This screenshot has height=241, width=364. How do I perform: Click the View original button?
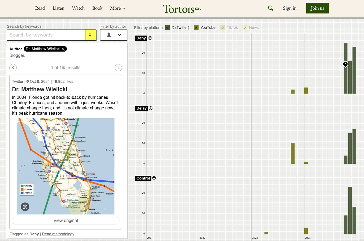(66, 220)
